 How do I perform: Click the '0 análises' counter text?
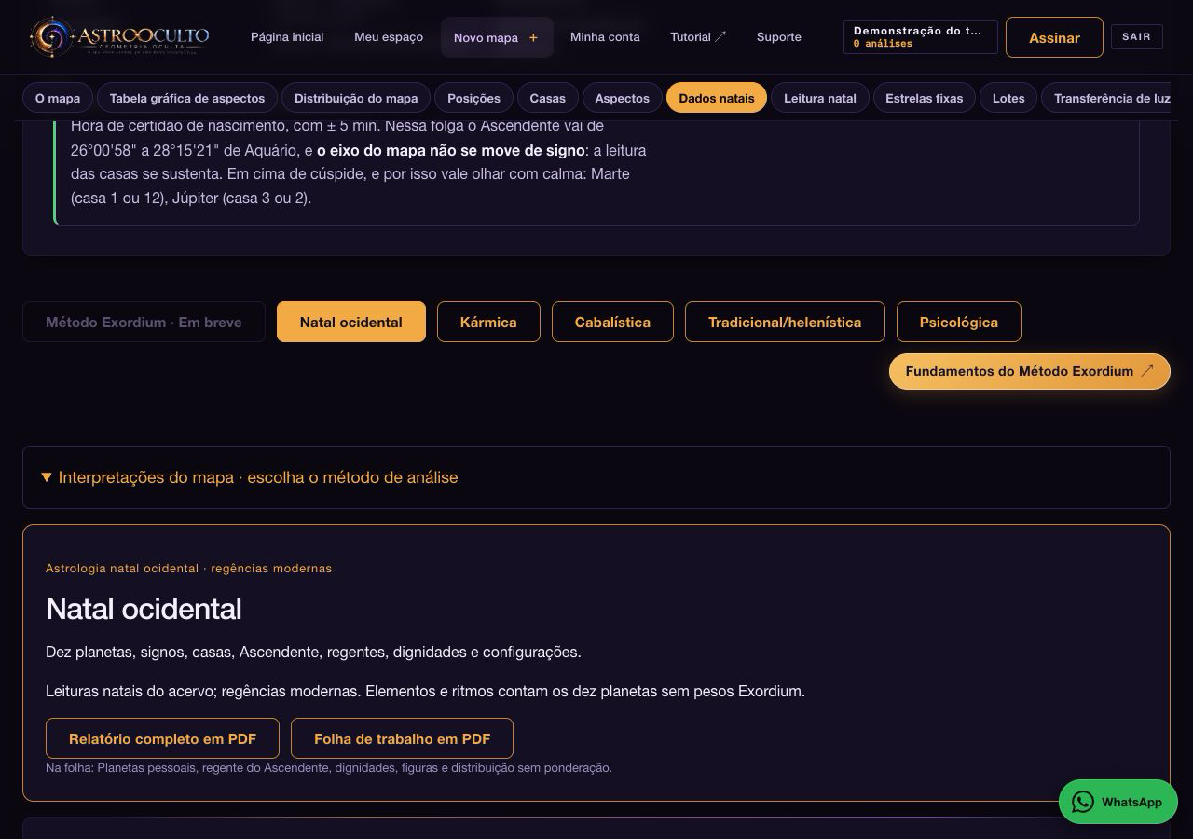pos(883,44)
